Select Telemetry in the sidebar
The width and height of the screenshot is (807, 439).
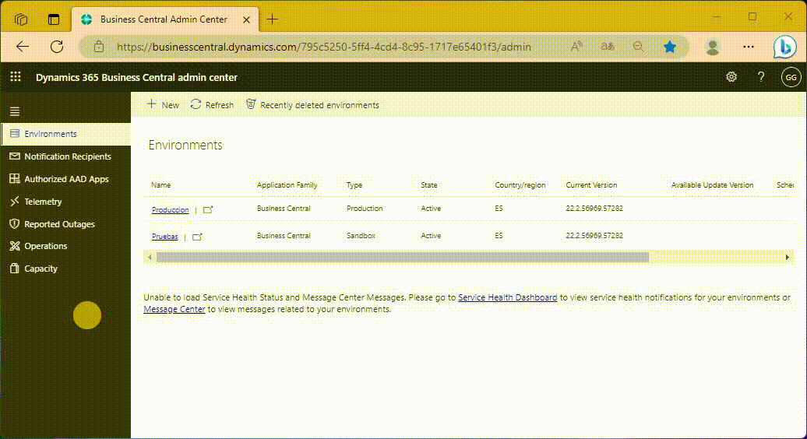pos(43,202)
